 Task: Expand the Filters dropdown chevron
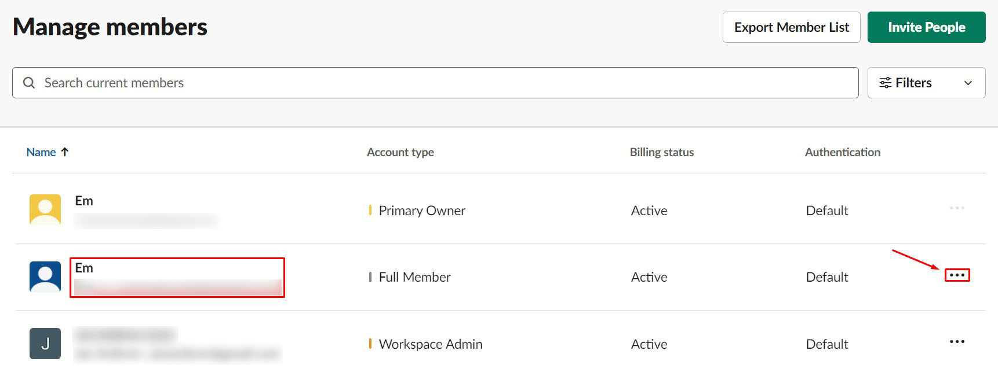[x=968, y=83]
